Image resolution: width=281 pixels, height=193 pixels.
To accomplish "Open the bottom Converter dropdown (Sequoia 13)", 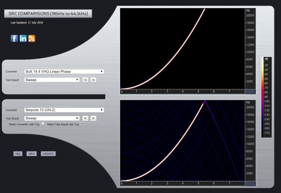I will [64, 110].
